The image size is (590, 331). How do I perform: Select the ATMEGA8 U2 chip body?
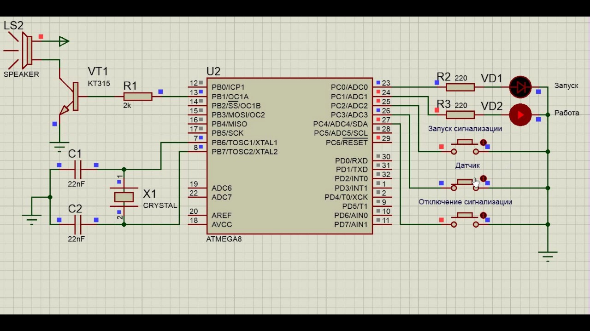pyautogui.click(x=289, y=156)
